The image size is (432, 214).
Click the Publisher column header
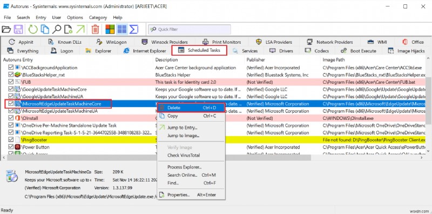click(282, 59)
